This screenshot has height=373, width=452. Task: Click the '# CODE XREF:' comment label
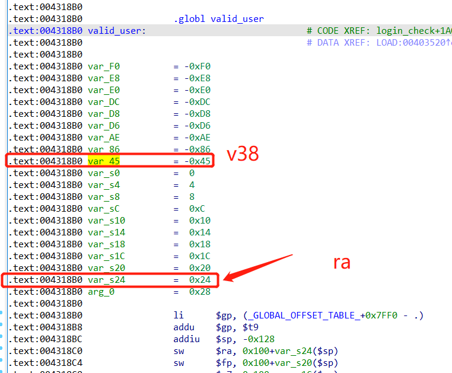pos(339,31)
